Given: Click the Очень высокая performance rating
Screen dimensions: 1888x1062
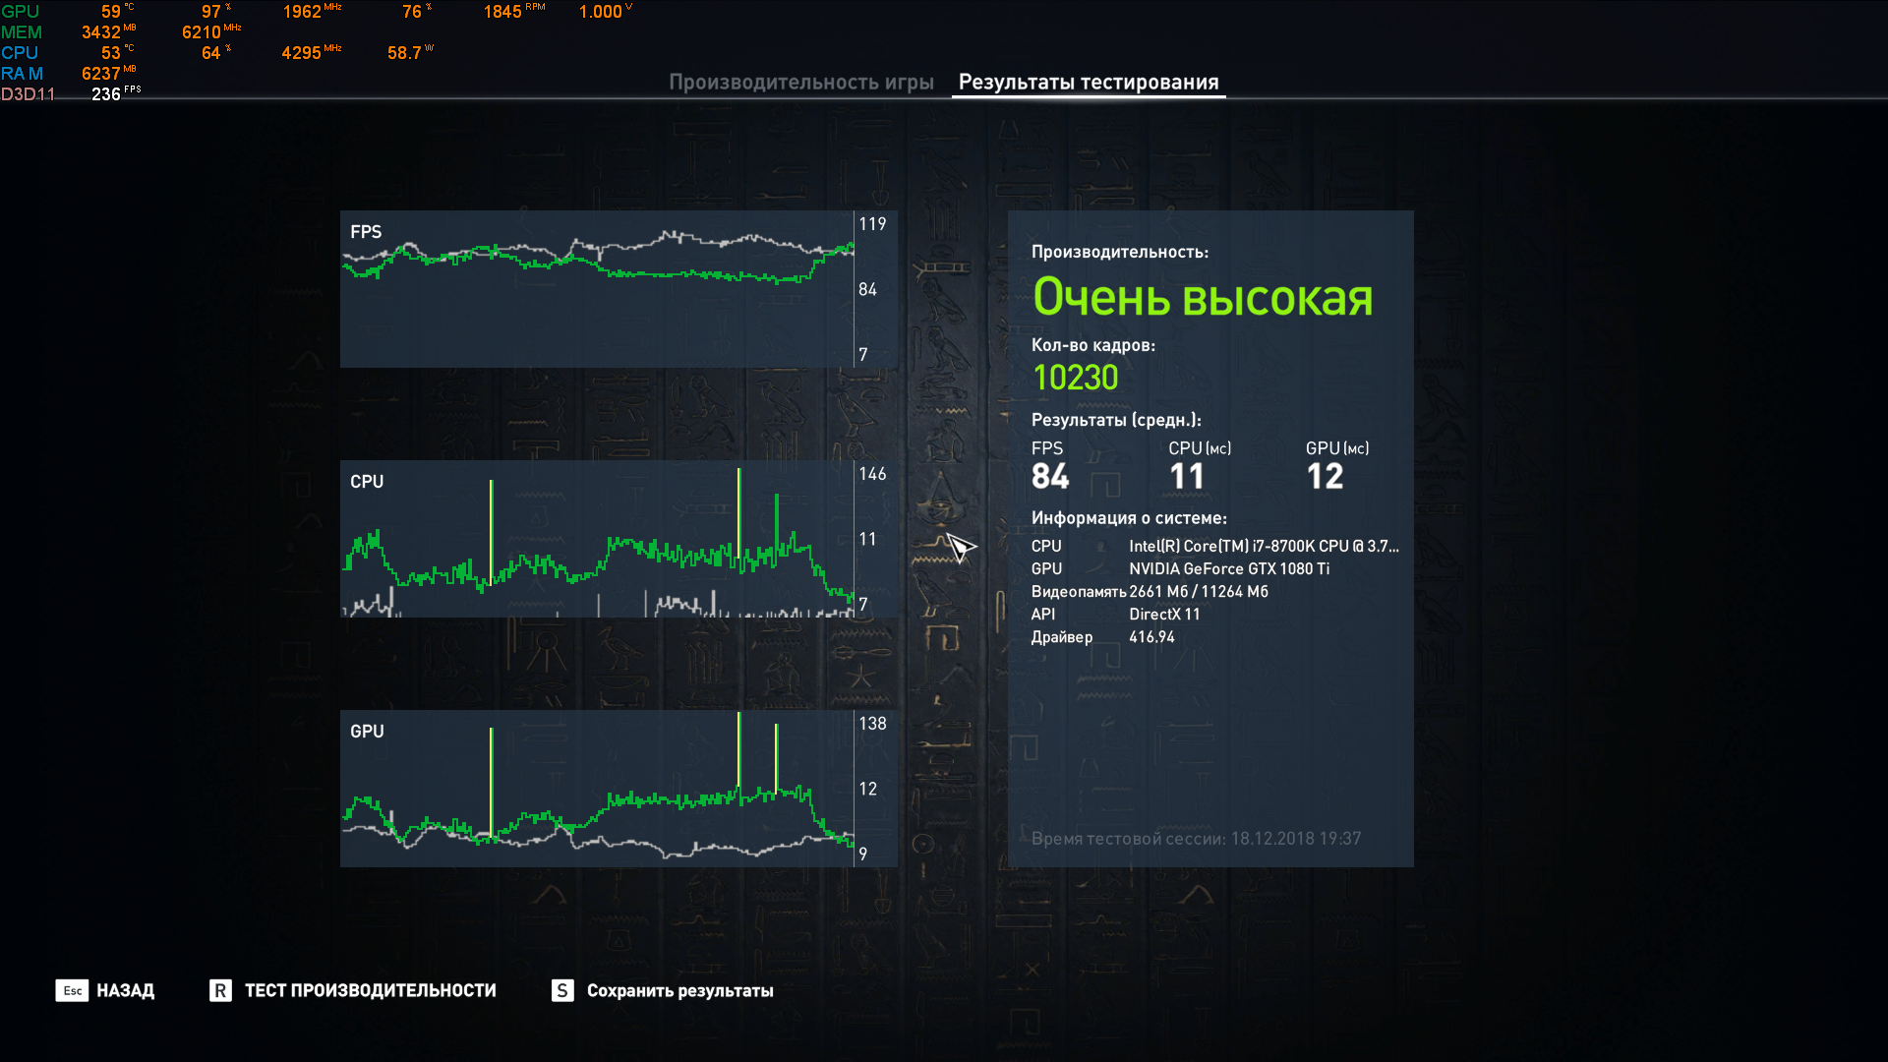Looking at the screenshot, I should tap(1202, 297).
